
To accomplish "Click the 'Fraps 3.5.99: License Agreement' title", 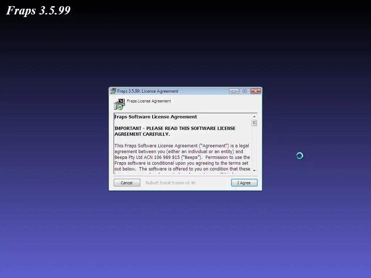I will coord(148,91).
